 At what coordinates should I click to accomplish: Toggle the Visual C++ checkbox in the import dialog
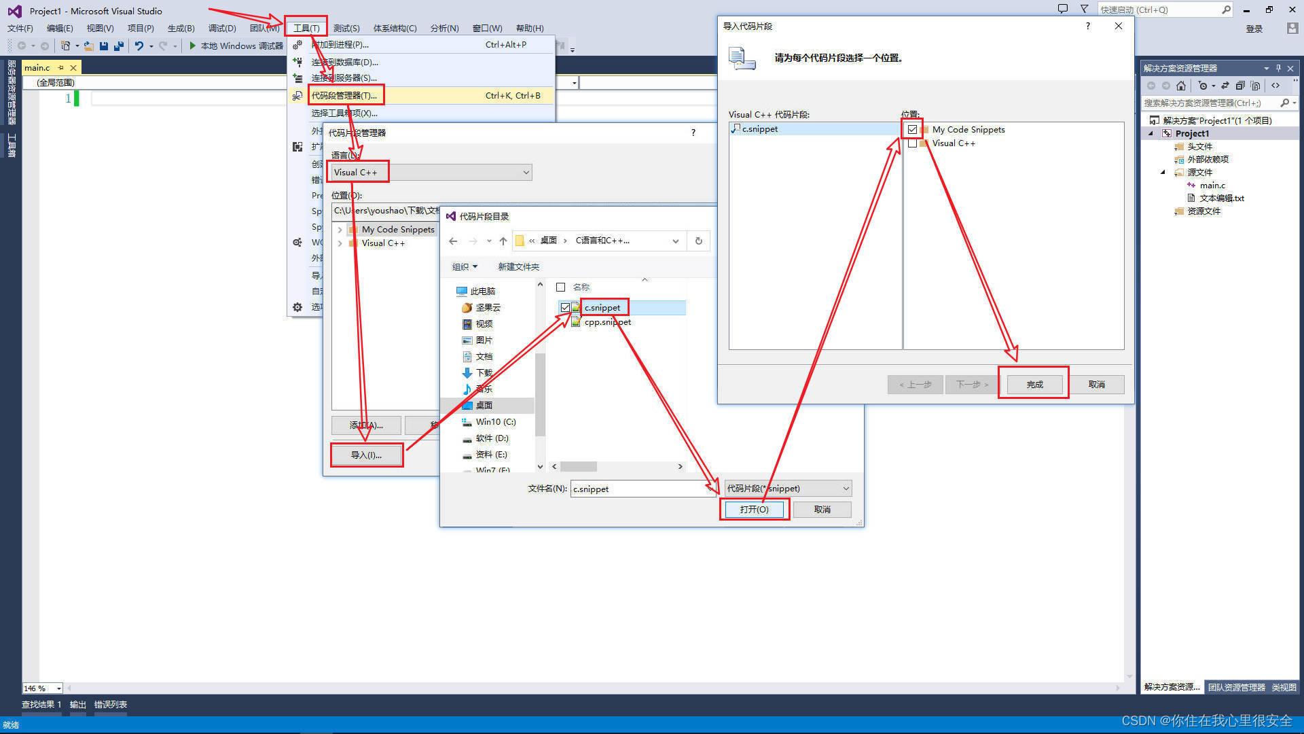coord(912,143)
